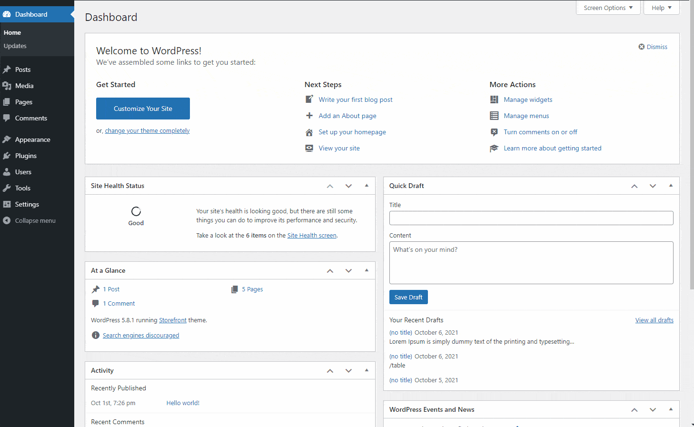
Task: Toggle the At a Glance panel
Action: (367, 270)
